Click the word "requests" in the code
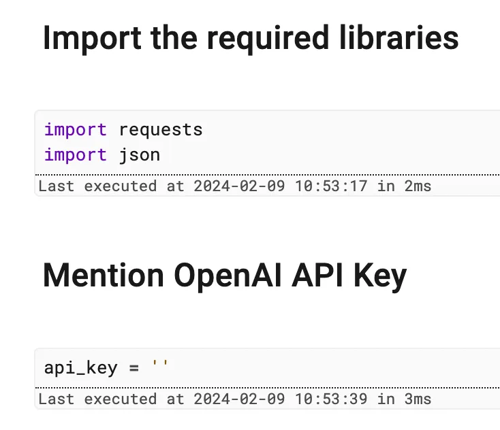 pos(161,129)
